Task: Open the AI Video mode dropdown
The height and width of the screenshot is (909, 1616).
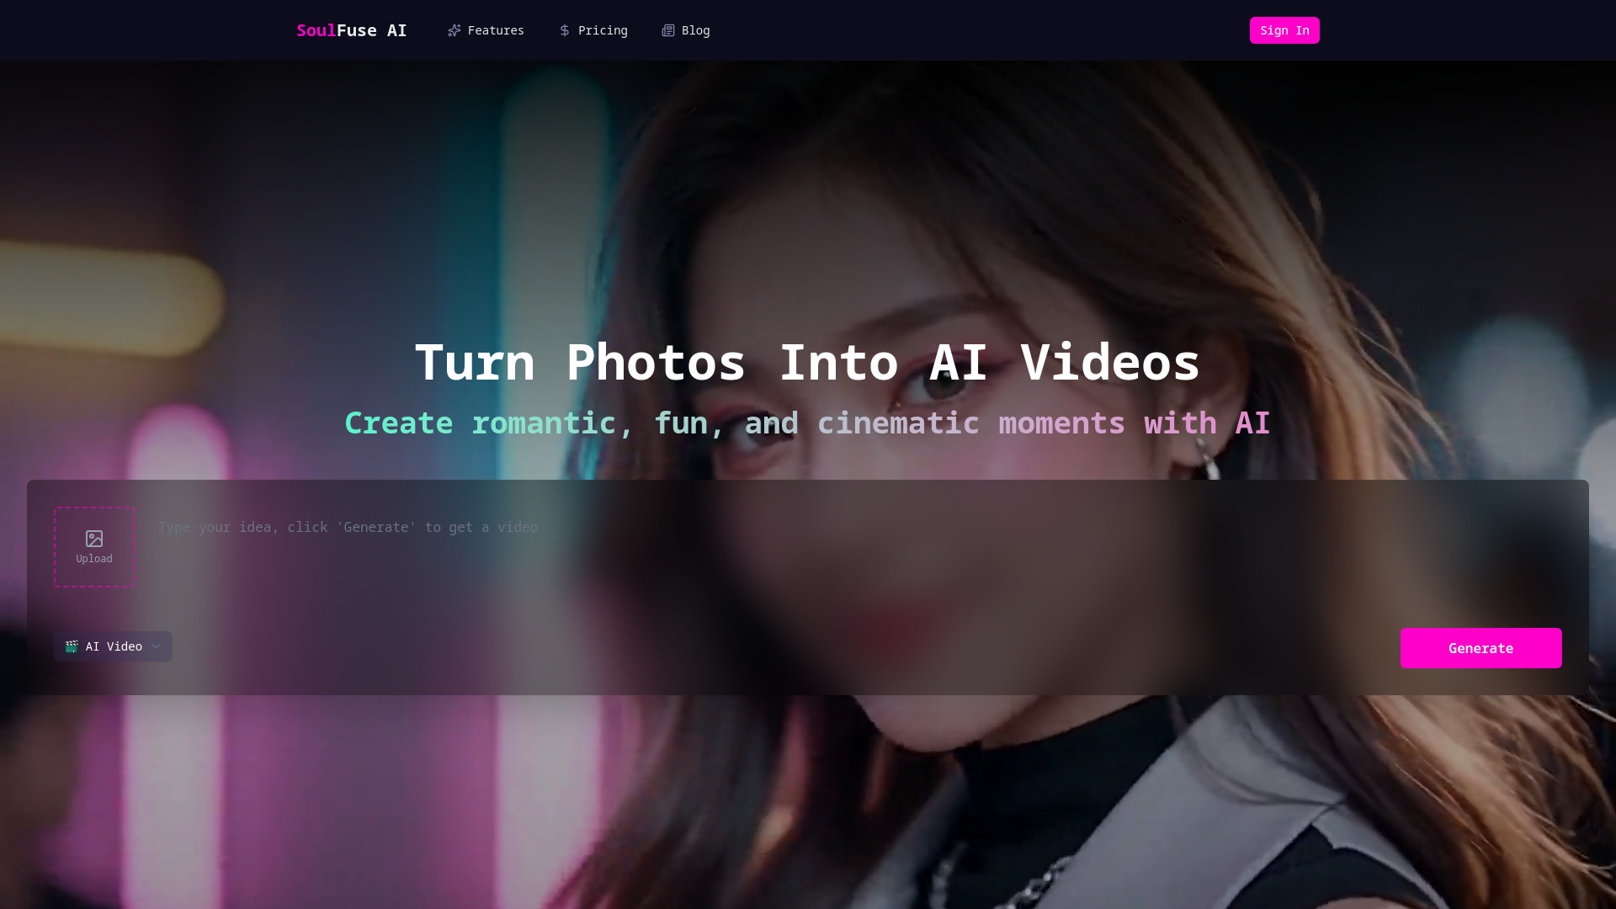Action: pyautogui.click(x=114, y=646)
